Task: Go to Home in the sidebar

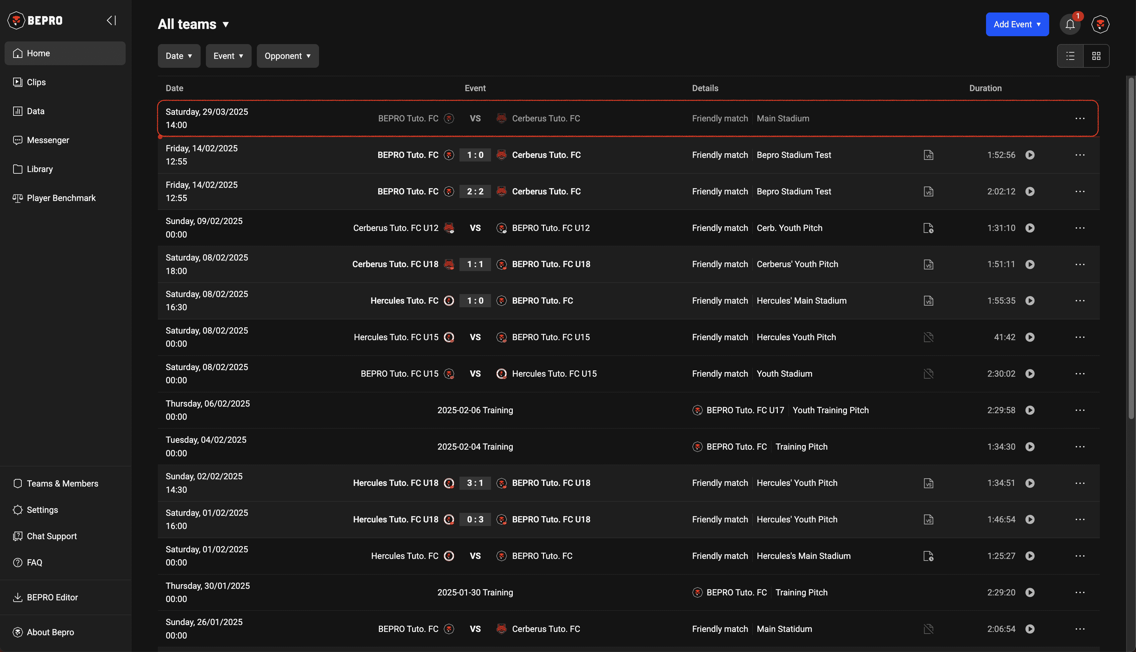Action: coord(65,53)
